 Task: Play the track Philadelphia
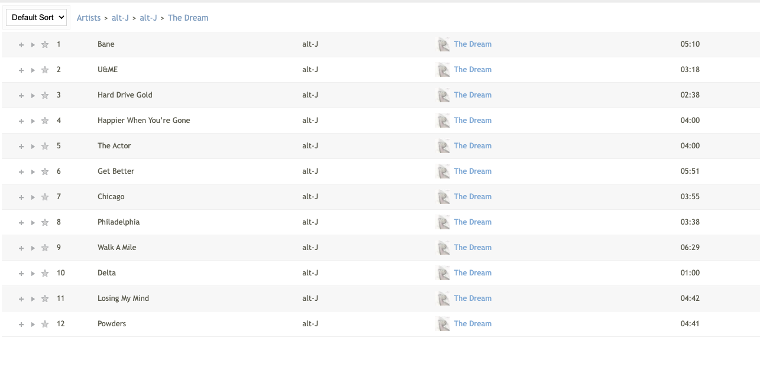pos(33,223)
